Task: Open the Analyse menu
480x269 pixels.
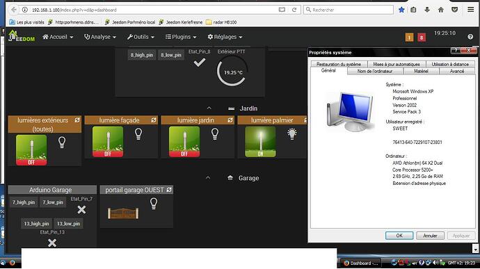Action: [x=100, y=37]
